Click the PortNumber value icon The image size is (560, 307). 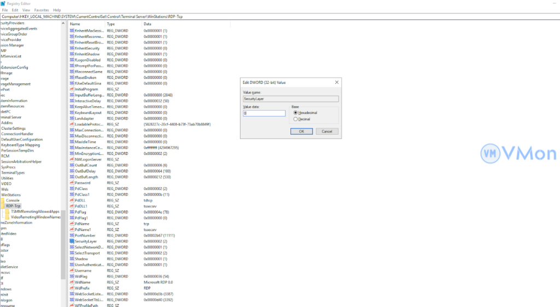pyautogui.click(x=72, y=235)
